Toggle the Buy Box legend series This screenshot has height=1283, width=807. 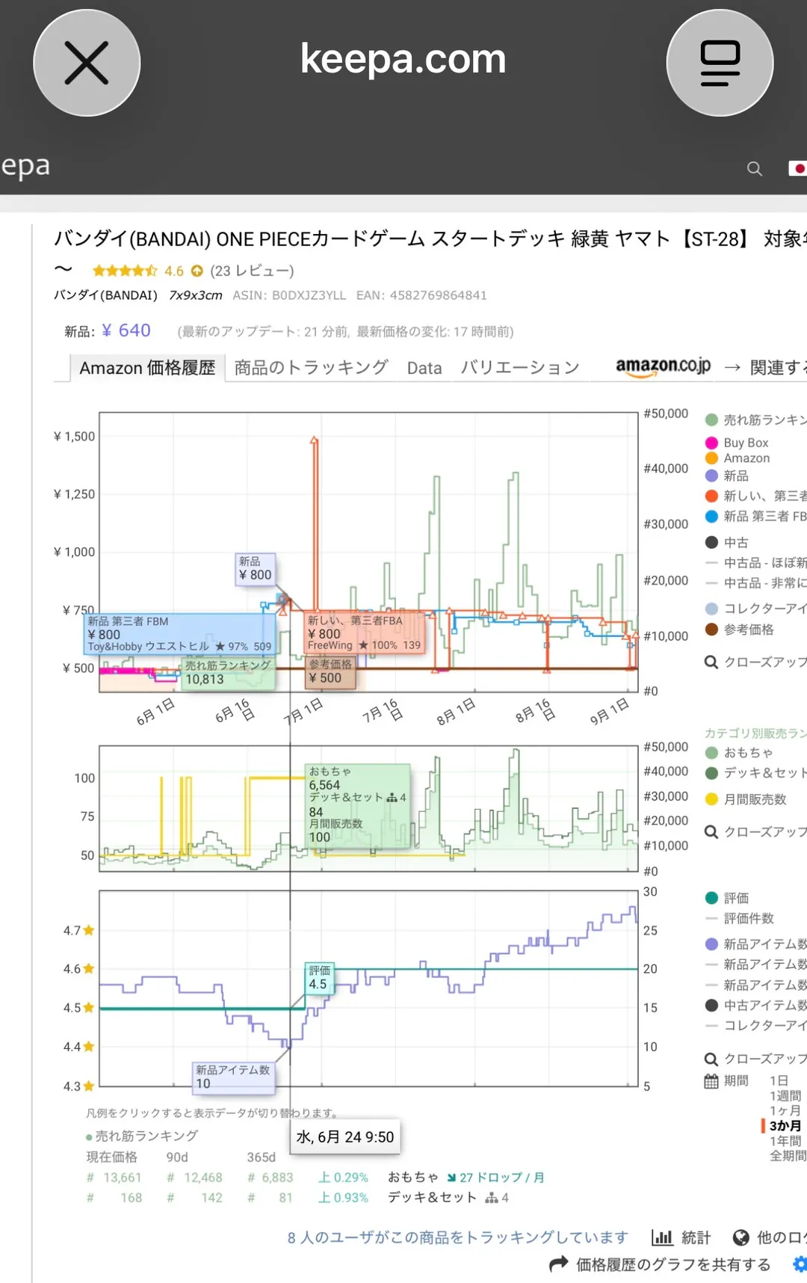[x=737, y=443]
